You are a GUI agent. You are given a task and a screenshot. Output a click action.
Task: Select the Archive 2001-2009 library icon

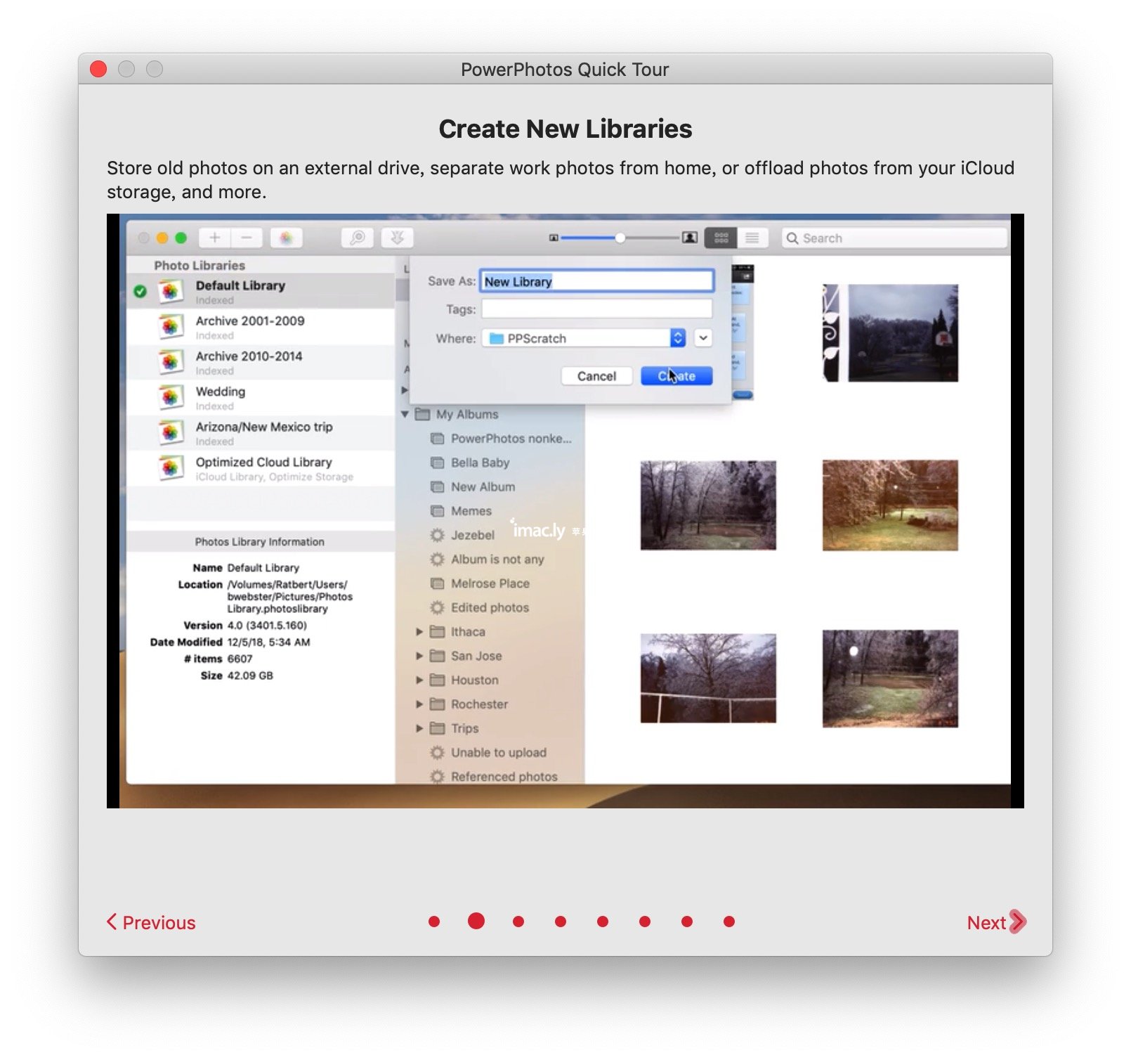point(171,326)
